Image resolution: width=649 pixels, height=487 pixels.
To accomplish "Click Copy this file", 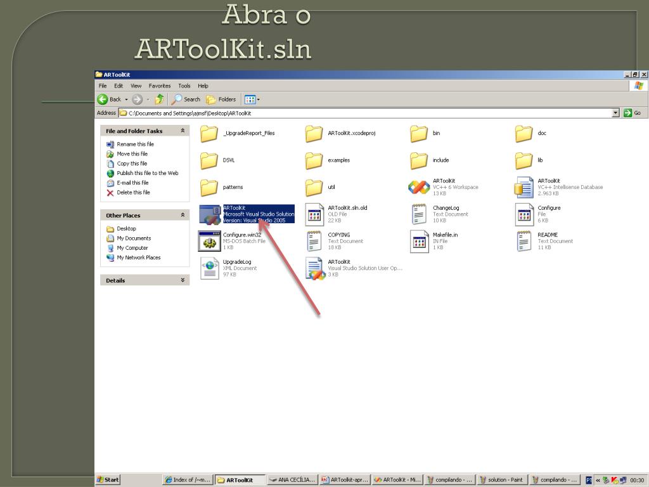I will (127, 163).
